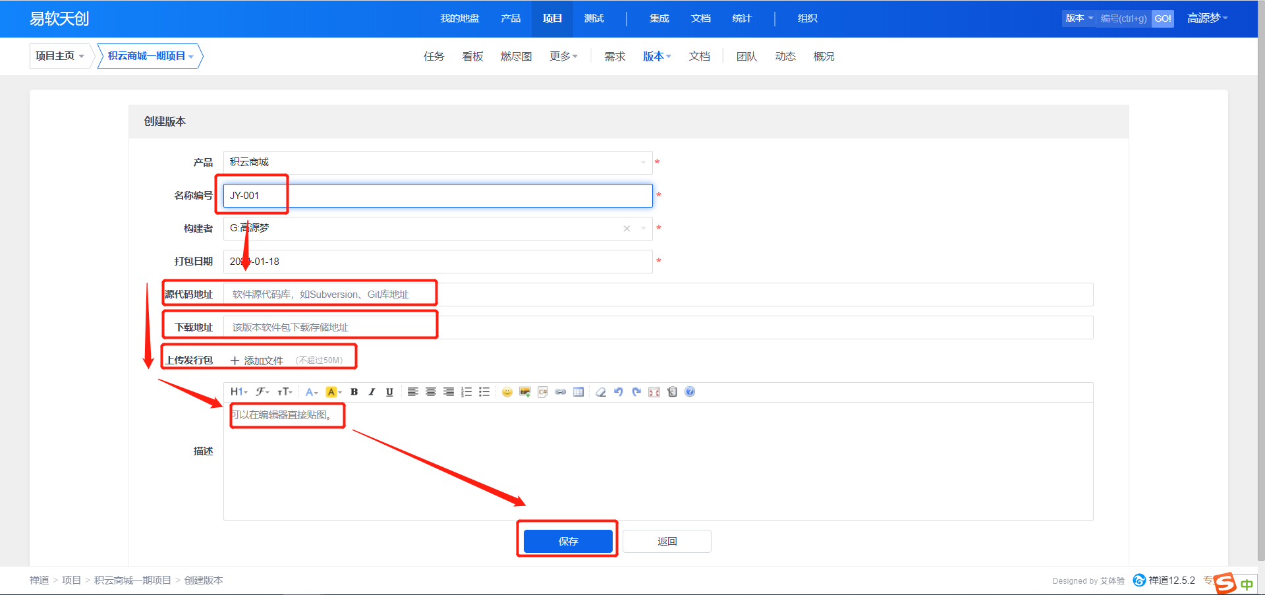Click the paste template icon in editor
This screenshot has width=1265, height=595.
pos(672,392)
